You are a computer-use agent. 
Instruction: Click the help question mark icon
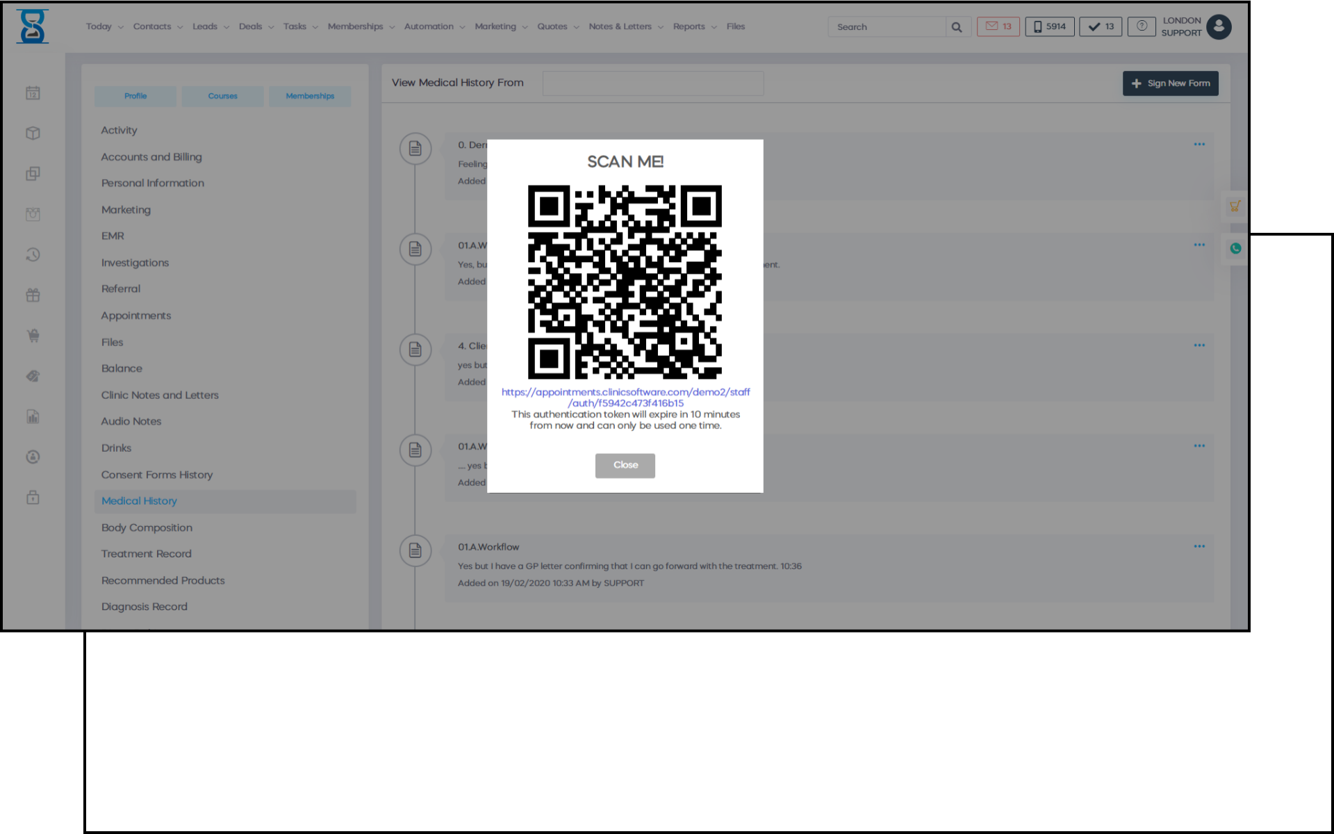(1142, 26)
